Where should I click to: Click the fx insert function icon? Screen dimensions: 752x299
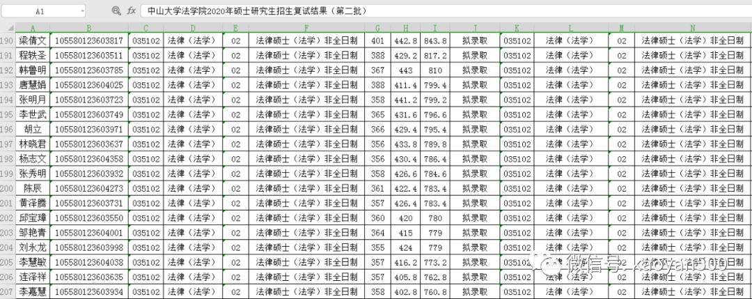click(x=131, y=10)
